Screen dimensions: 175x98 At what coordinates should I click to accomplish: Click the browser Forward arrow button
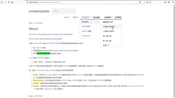5,2
